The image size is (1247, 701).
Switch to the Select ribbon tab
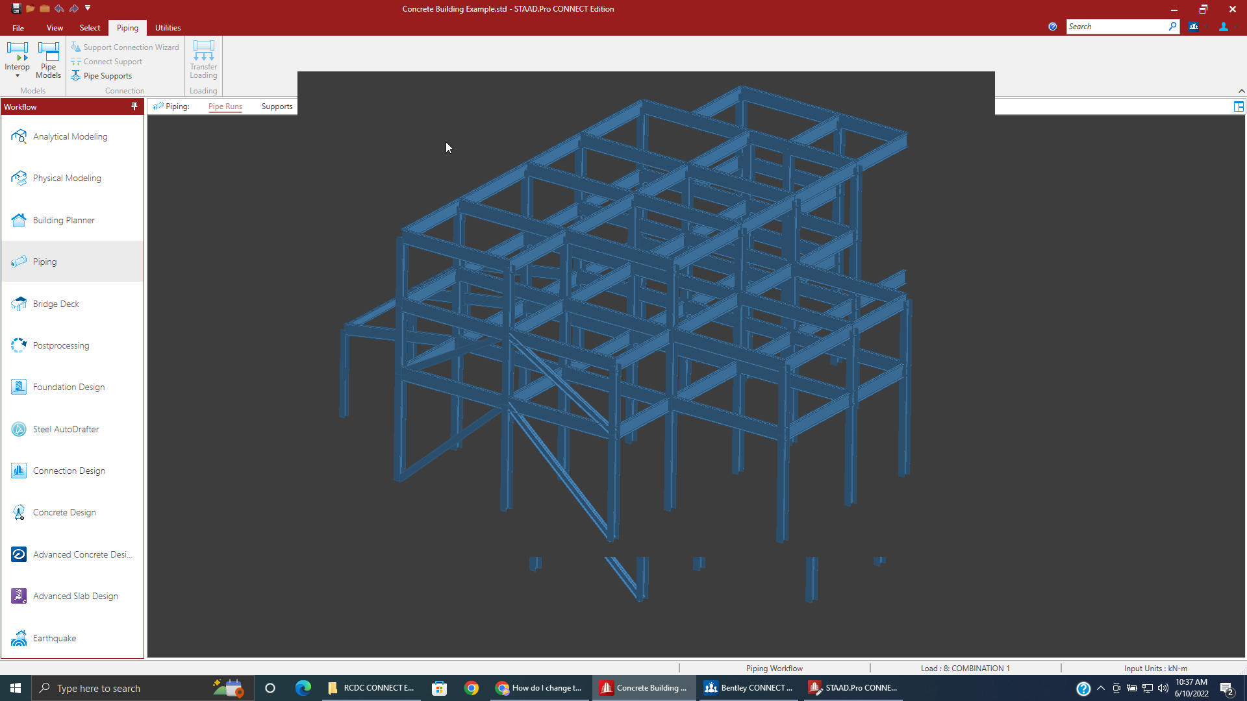point(90,28)
